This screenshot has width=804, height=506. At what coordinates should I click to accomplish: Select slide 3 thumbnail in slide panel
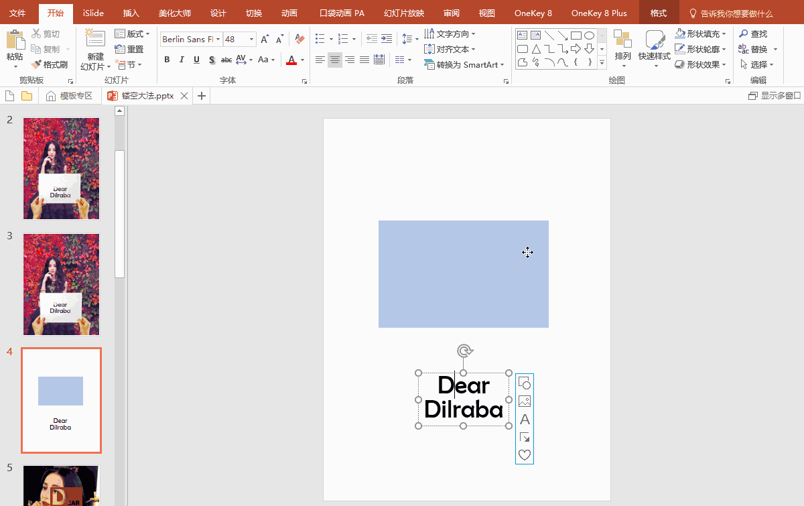pos(61,284)
